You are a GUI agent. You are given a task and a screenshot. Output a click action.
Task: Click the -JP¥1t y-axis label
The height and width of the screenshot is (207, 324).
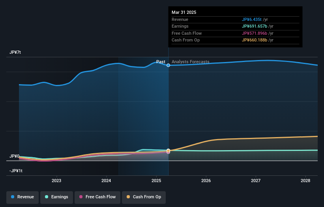point(16,171)
